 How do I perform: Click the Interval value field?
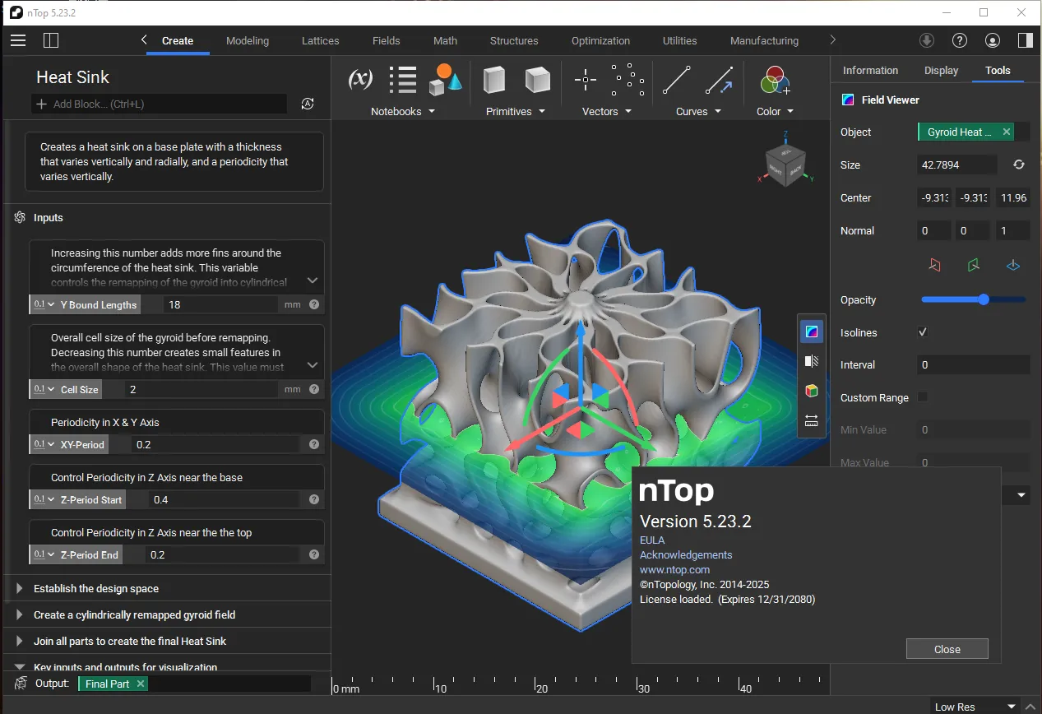[974, 364]
